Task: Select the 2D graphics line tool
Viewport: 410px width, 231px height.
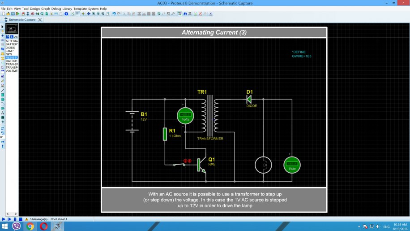Action: pyautogui.click(x=2, y=90)
